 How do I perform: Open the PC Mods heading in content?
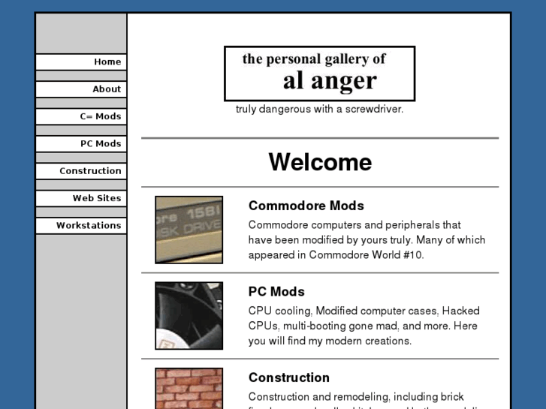point(276,292)
